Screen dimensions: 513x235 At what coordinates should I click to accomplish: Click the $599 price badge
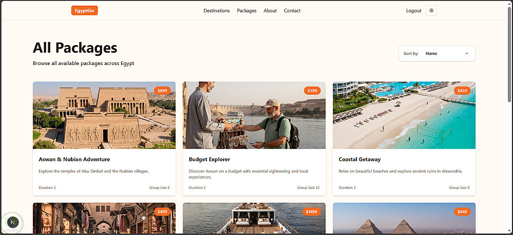pyautogui.click(x=312, y=91)
